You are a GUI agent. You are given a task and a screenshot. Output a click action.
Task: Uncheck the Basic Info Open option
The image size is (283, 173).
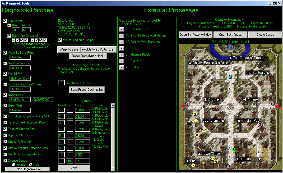point(9,25)
